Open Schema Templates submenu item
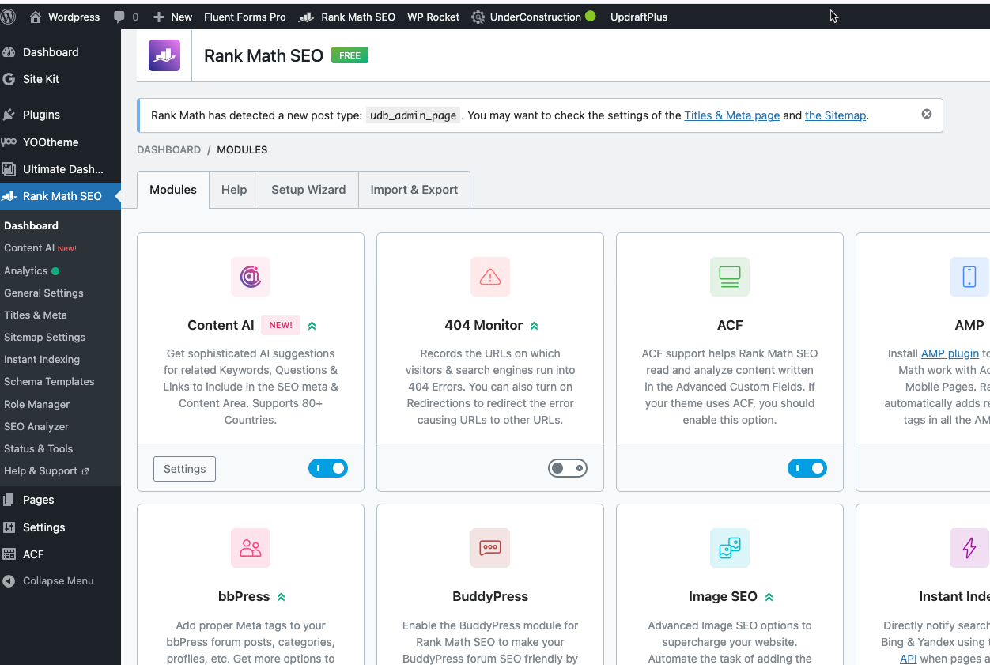Image resolution: width=990 pixels, height=665 pixels. coord(49,381)
